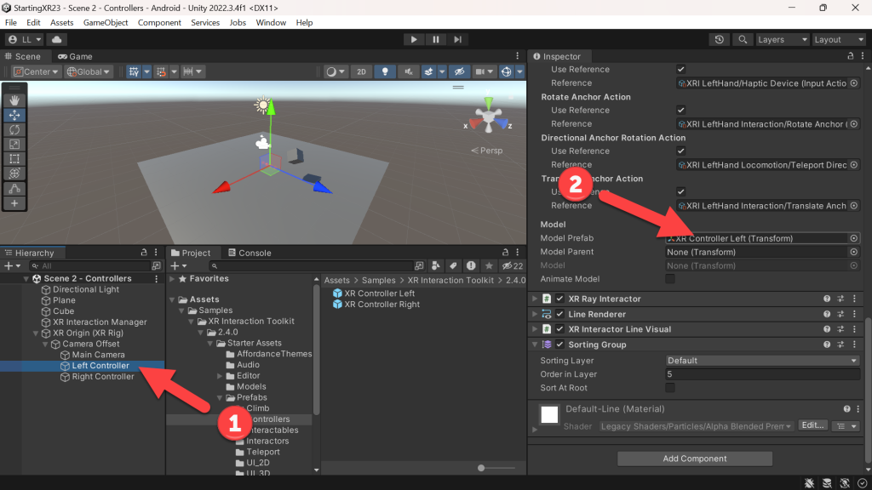The height and width of the screenshot is (490, 872).
Task: Open the Window menu
Action: (271, 23)
